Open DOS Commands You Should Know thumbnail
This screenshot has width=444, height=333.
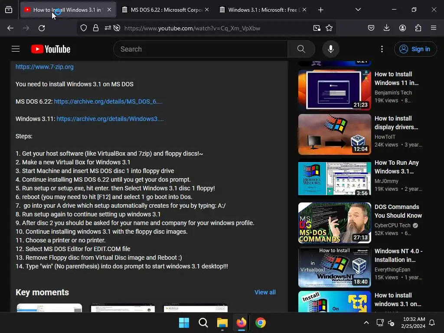coord(334,222)
